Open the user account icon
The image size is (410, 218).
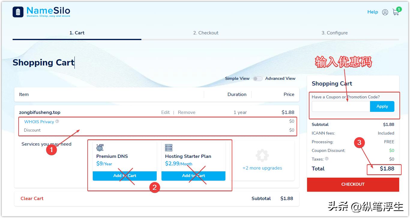pos(385,12)
